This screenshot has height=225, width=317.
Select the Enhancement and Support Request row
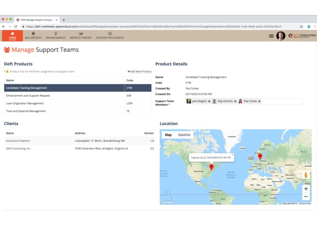click(78, 96)
